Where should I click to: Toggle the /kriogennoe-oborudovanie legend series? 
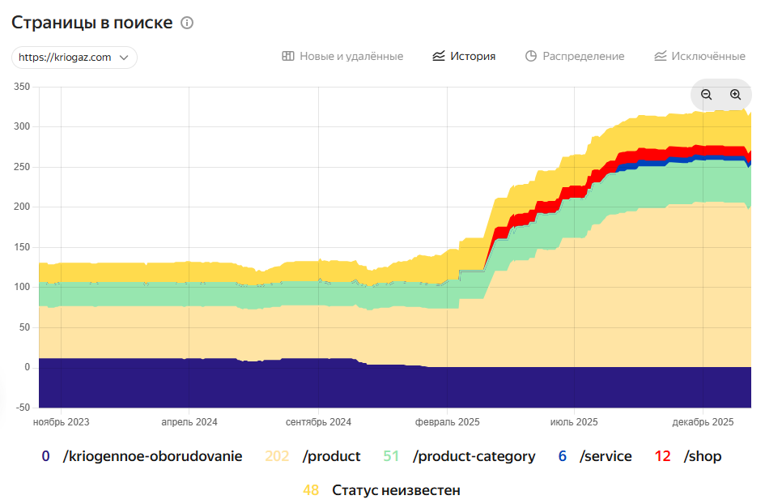tap(152, 456)
